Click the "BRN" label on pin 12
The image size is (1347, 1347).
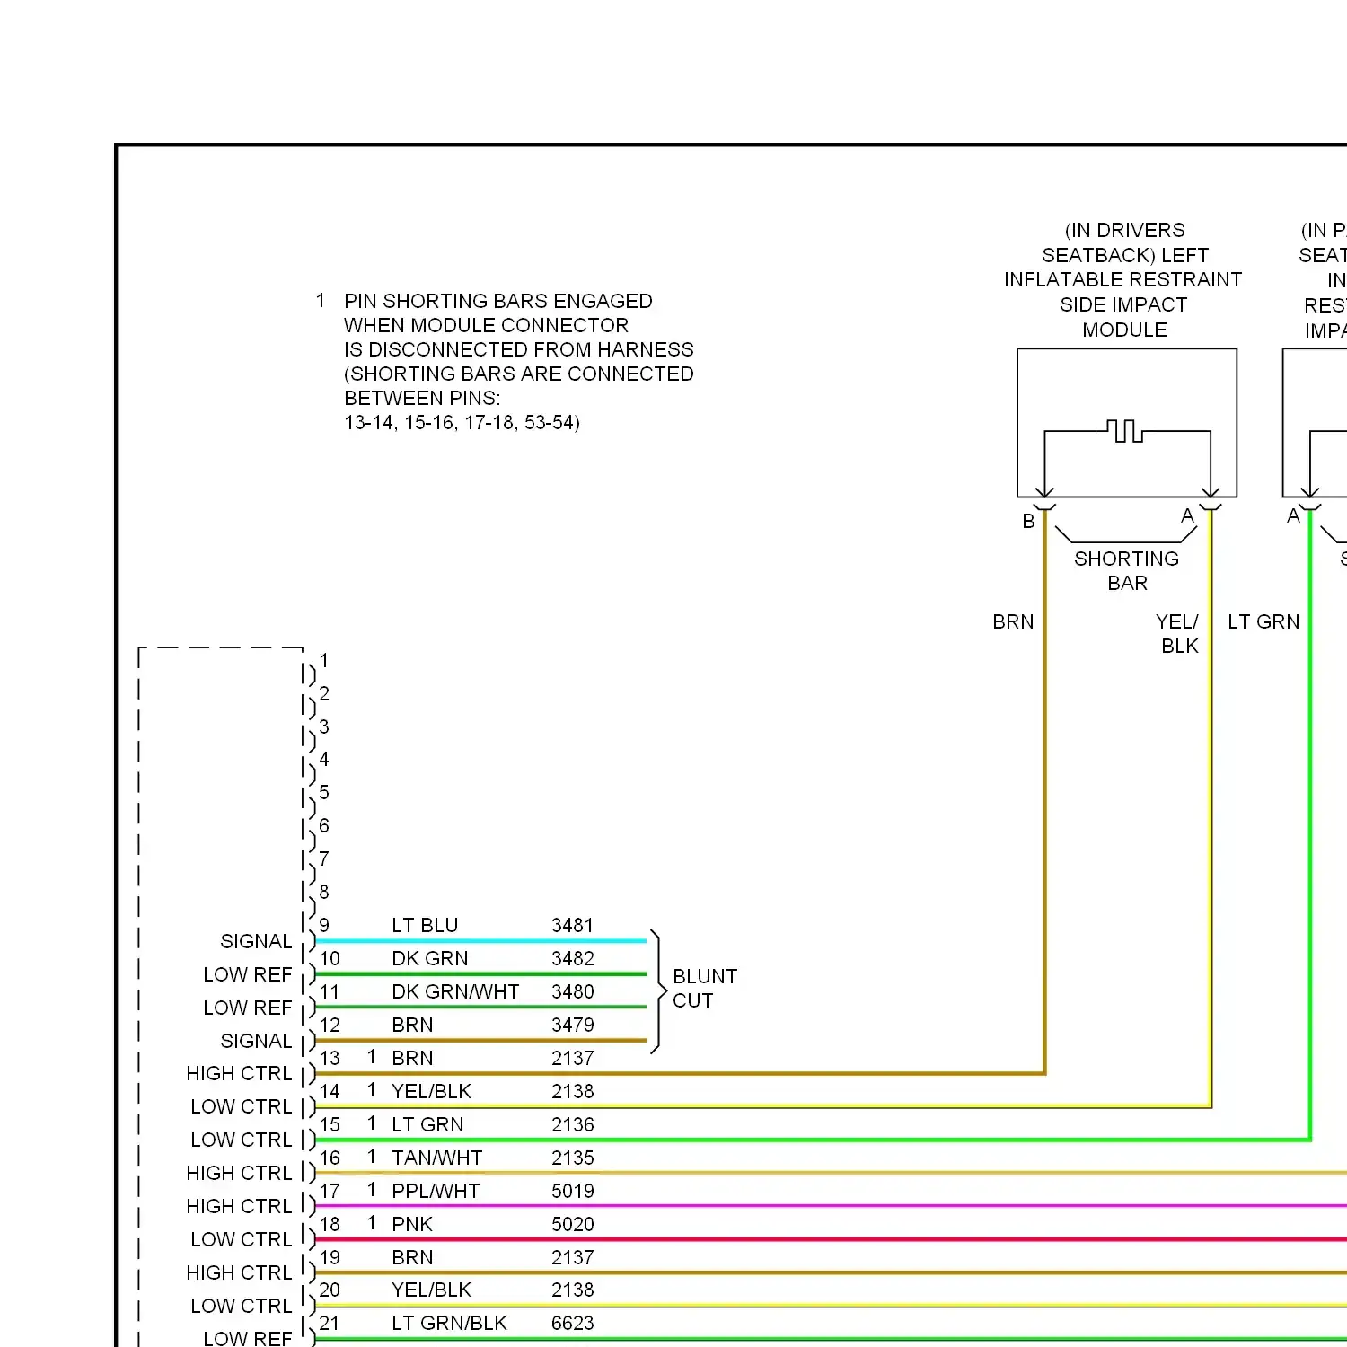412,1025
